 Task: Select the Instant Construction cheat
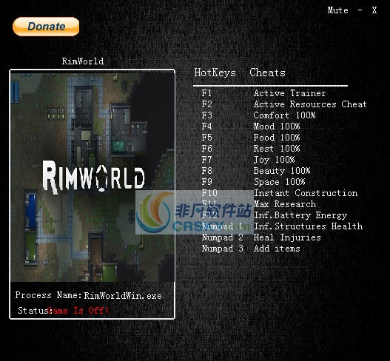coord(306,193)
